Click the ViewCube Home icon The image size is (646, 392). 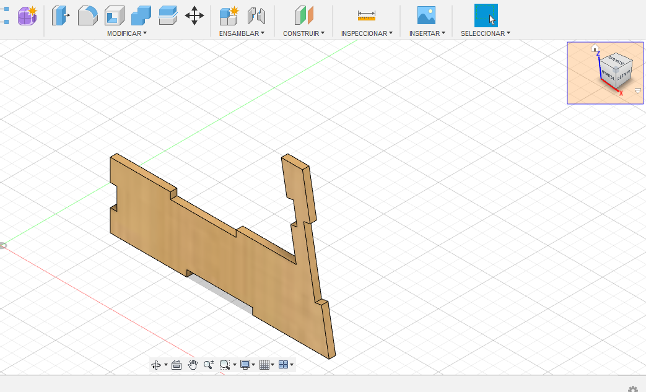(595, 48)
